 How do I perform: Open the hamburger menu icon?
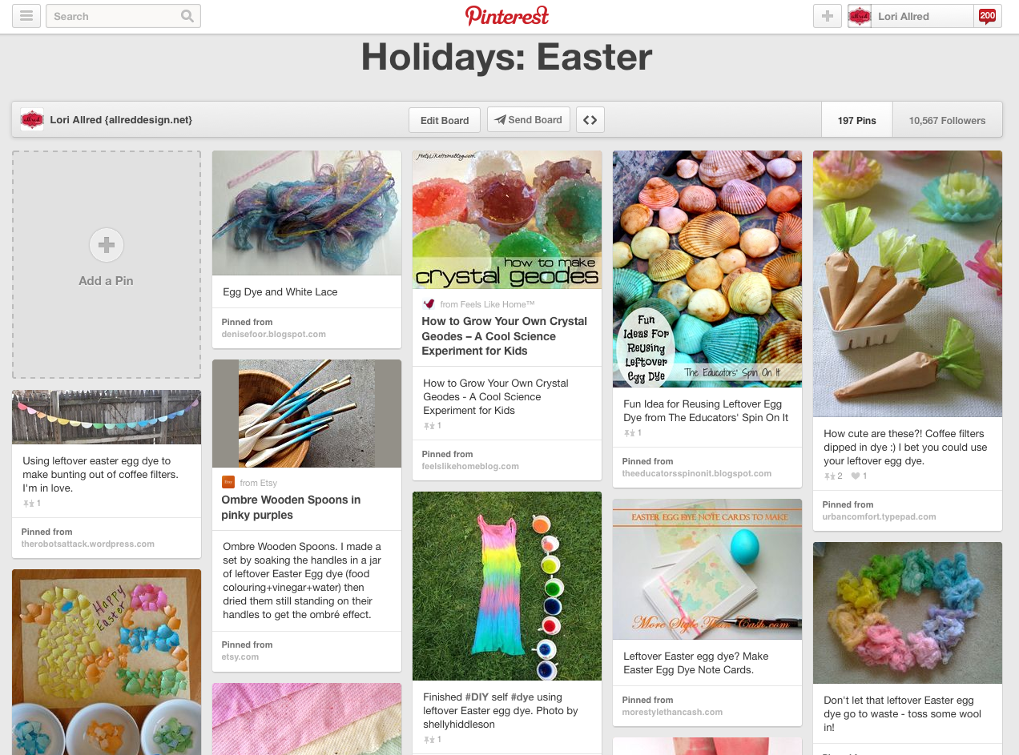[x=26, y=16]
